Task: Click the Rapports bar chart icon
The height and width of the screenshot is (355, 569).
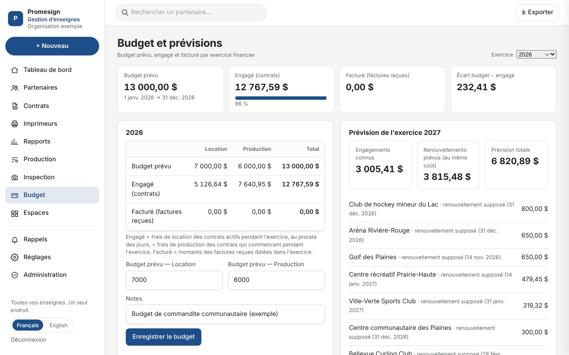Action: [x=15, y=142]
